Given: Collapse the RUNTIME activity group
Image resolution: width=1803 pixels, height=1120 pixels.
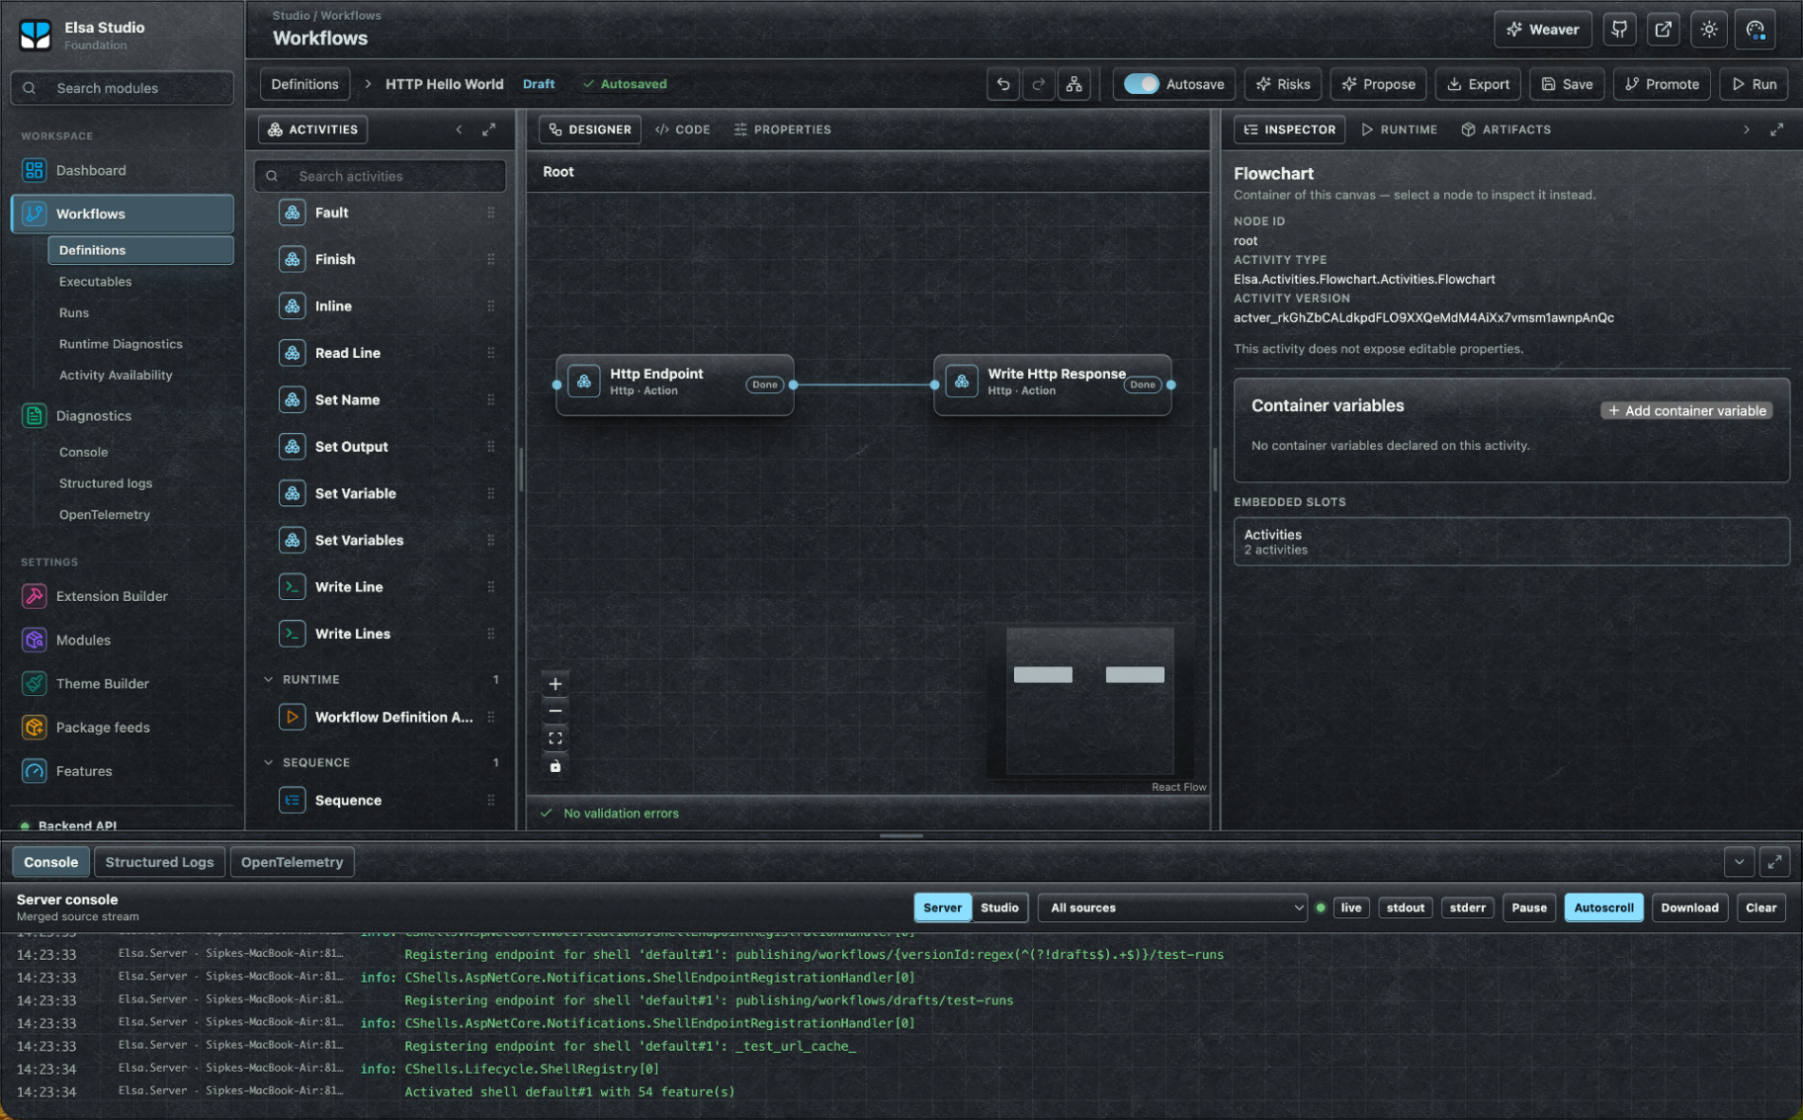Looking at the screenshot, I should 269,679.
